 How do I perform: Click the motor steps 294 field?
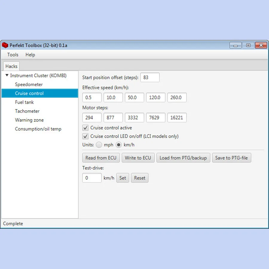point(92,117)
